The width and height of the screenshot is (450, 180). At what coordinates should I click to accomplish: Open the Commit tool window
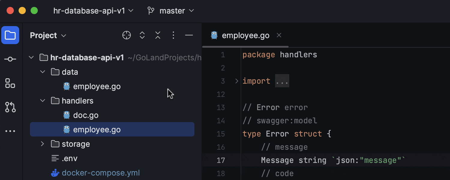pos(10,59)
